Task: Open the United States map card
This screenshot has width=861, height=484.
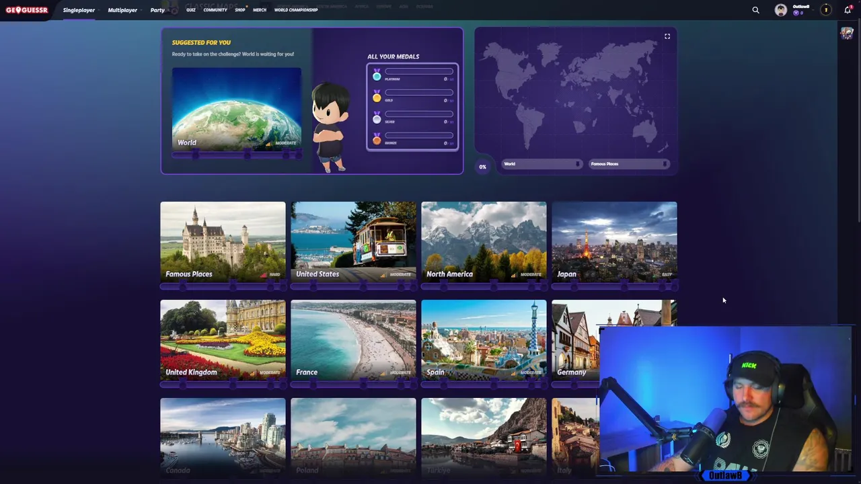Action: pyautogui.click(x=353, y=241)
